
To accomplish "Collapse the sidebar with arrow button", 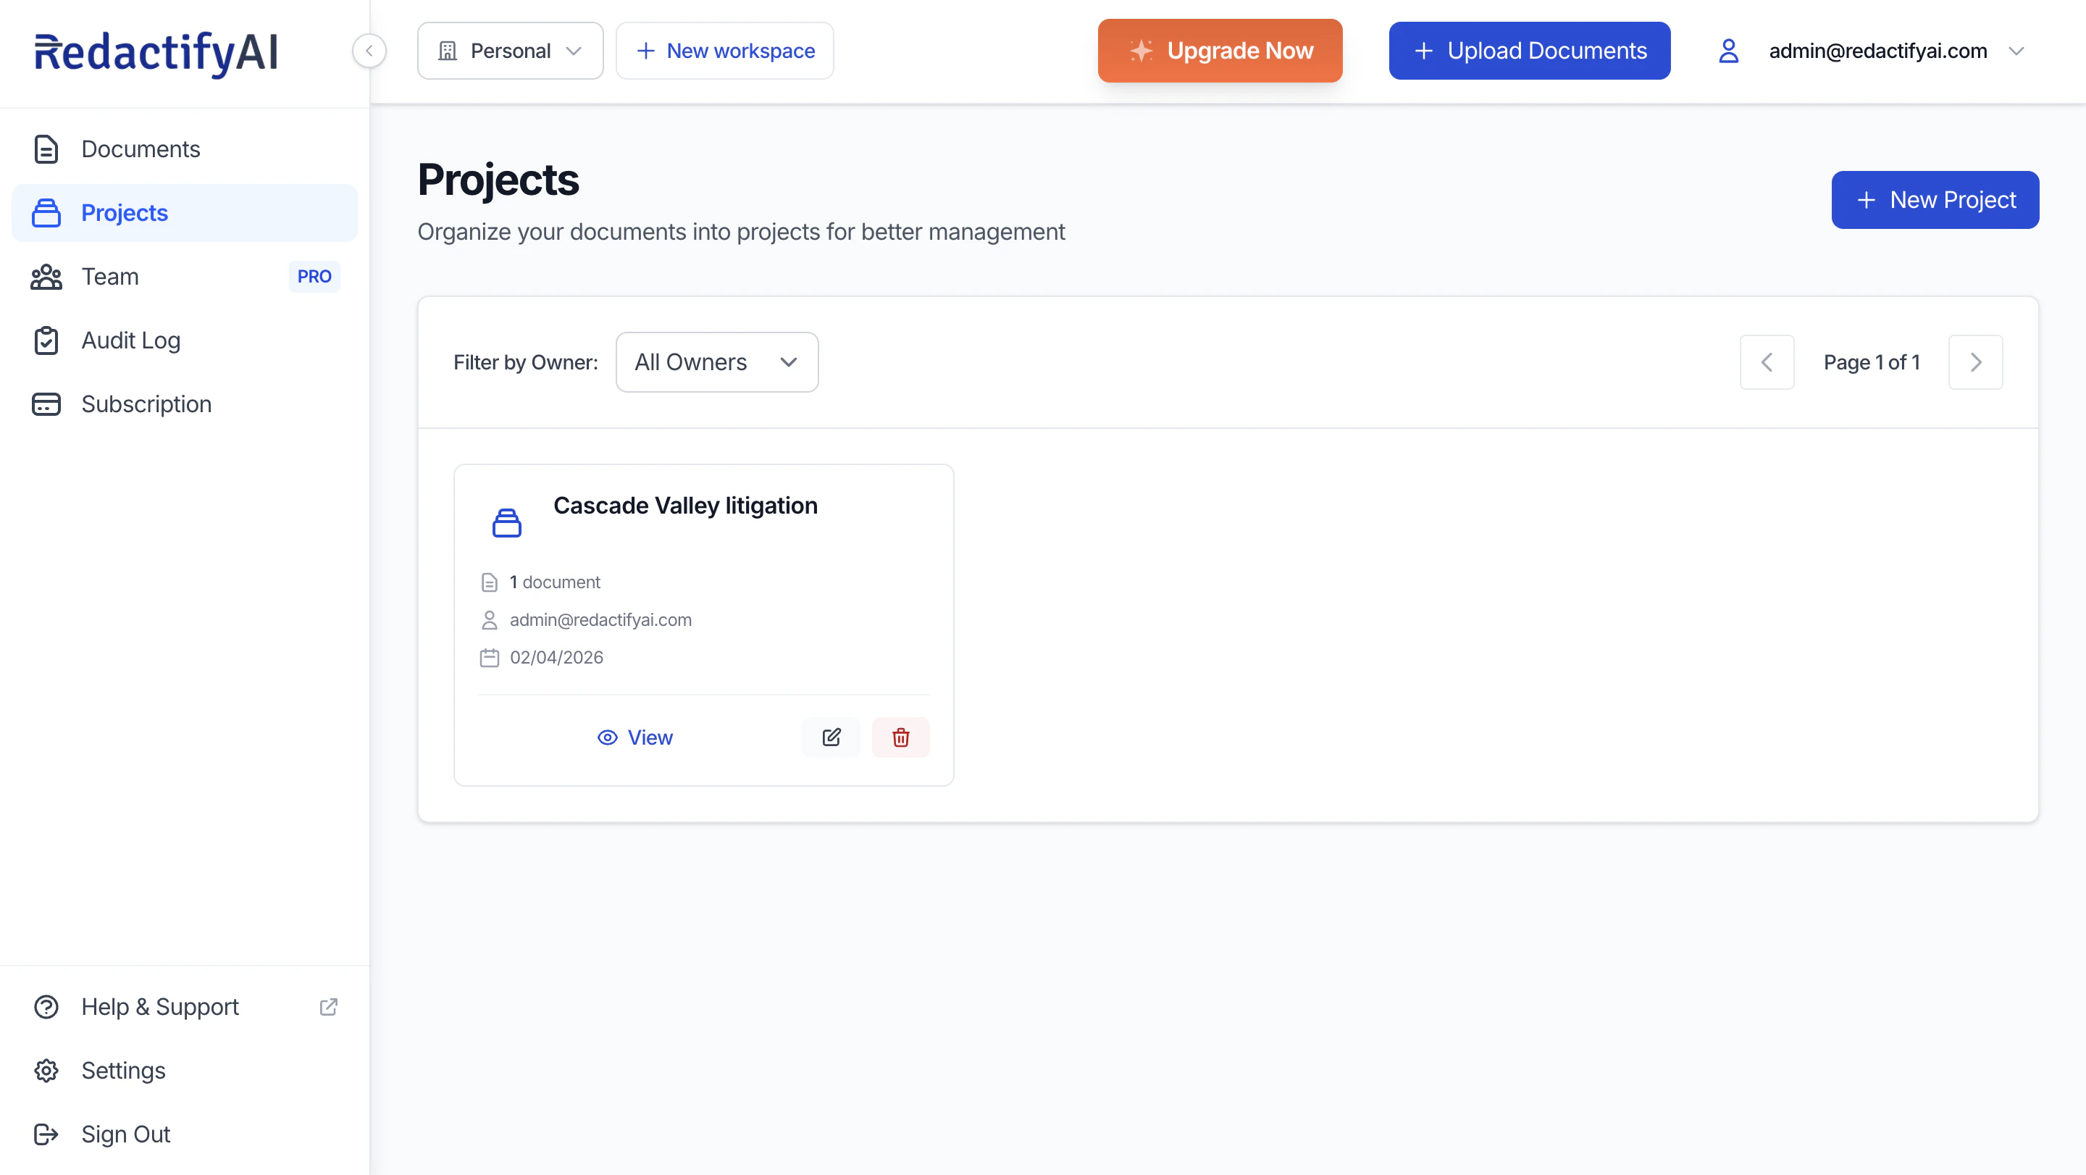I will (x=369, y=50).
